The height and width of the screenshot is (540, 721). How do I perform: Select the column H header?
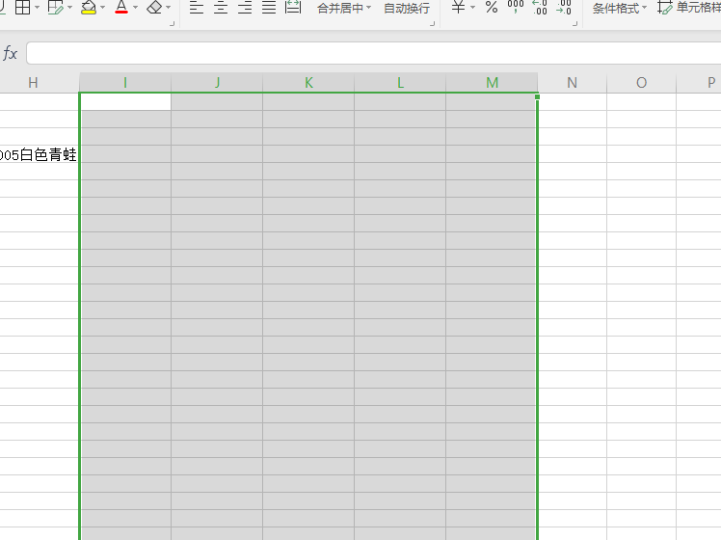tap(33, 83)
